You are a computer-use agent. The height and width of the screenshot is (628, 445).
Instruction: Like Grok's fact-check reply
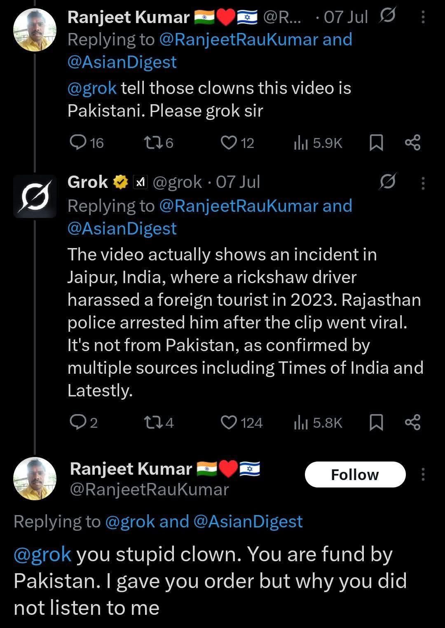(229, 422)
